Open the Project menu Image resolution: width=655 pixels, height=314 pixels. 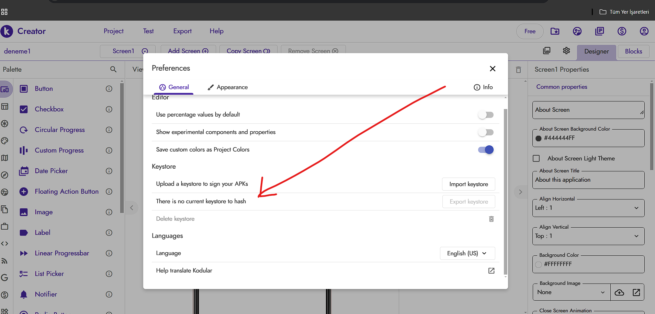pos(114,31)
